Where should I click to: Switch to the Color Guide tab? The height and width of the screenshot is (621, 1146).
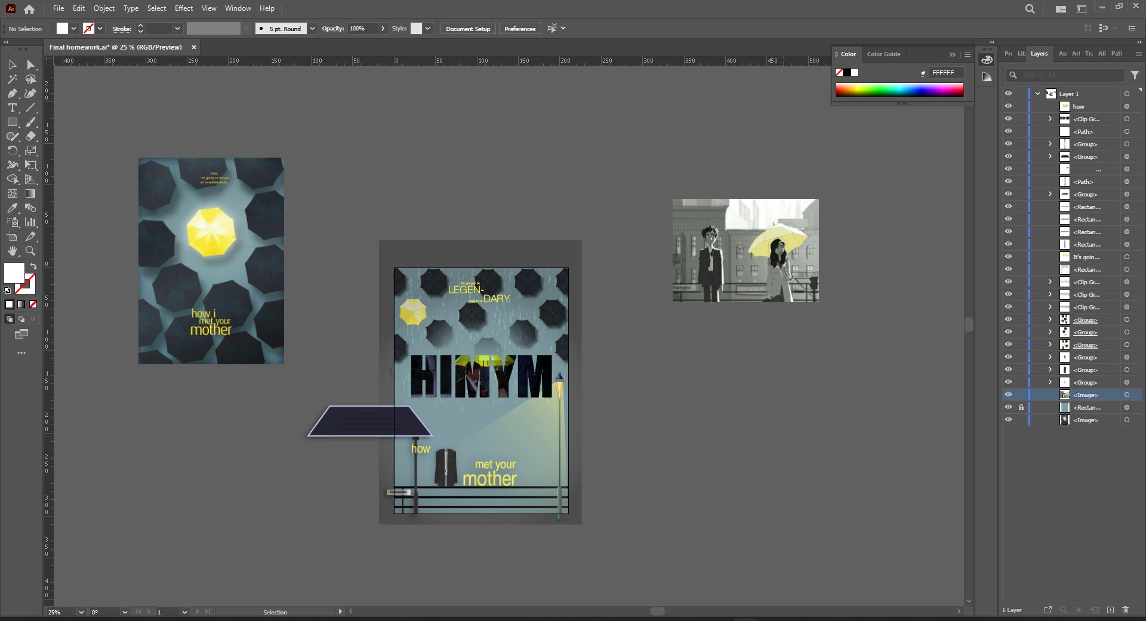click(x=883, y=54)
